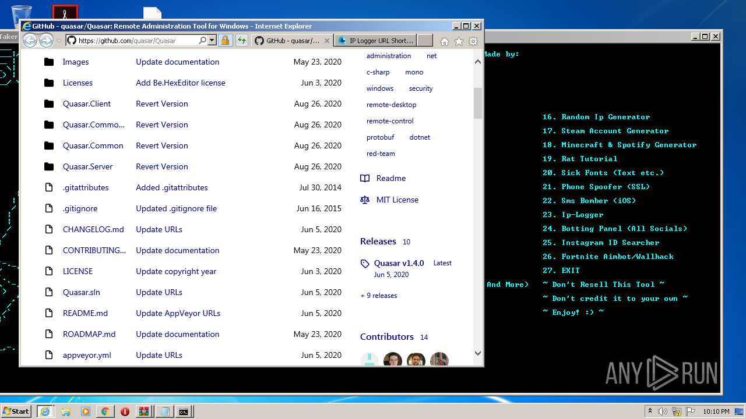Open the .gitignore file
Screen dimensions: 746x419
80,208
